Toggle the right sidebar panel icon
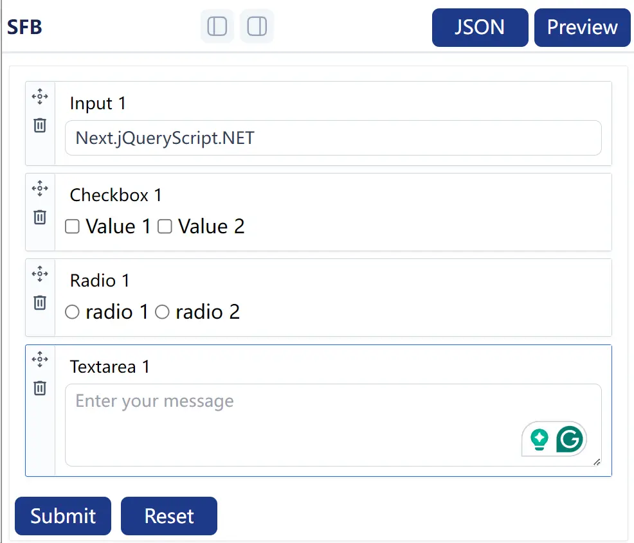 click(x=257, y=26)
